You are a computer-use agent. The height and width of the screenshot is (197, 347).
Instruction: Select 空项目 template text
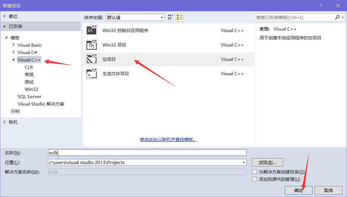[109, 59]
